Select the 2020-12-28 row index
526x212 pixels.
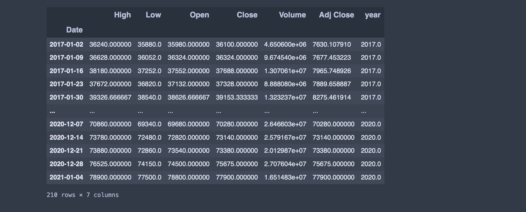[x=66, y=164]
